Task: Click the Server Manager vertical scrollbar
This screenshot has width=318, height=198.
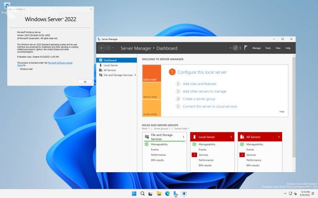Action: (x=294, y=107)
